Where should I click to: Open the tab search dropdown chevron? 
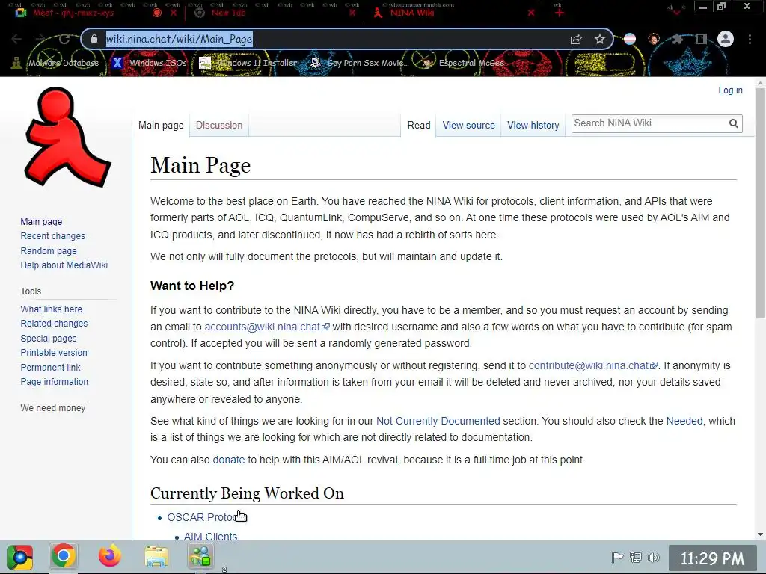coord(676,12)
